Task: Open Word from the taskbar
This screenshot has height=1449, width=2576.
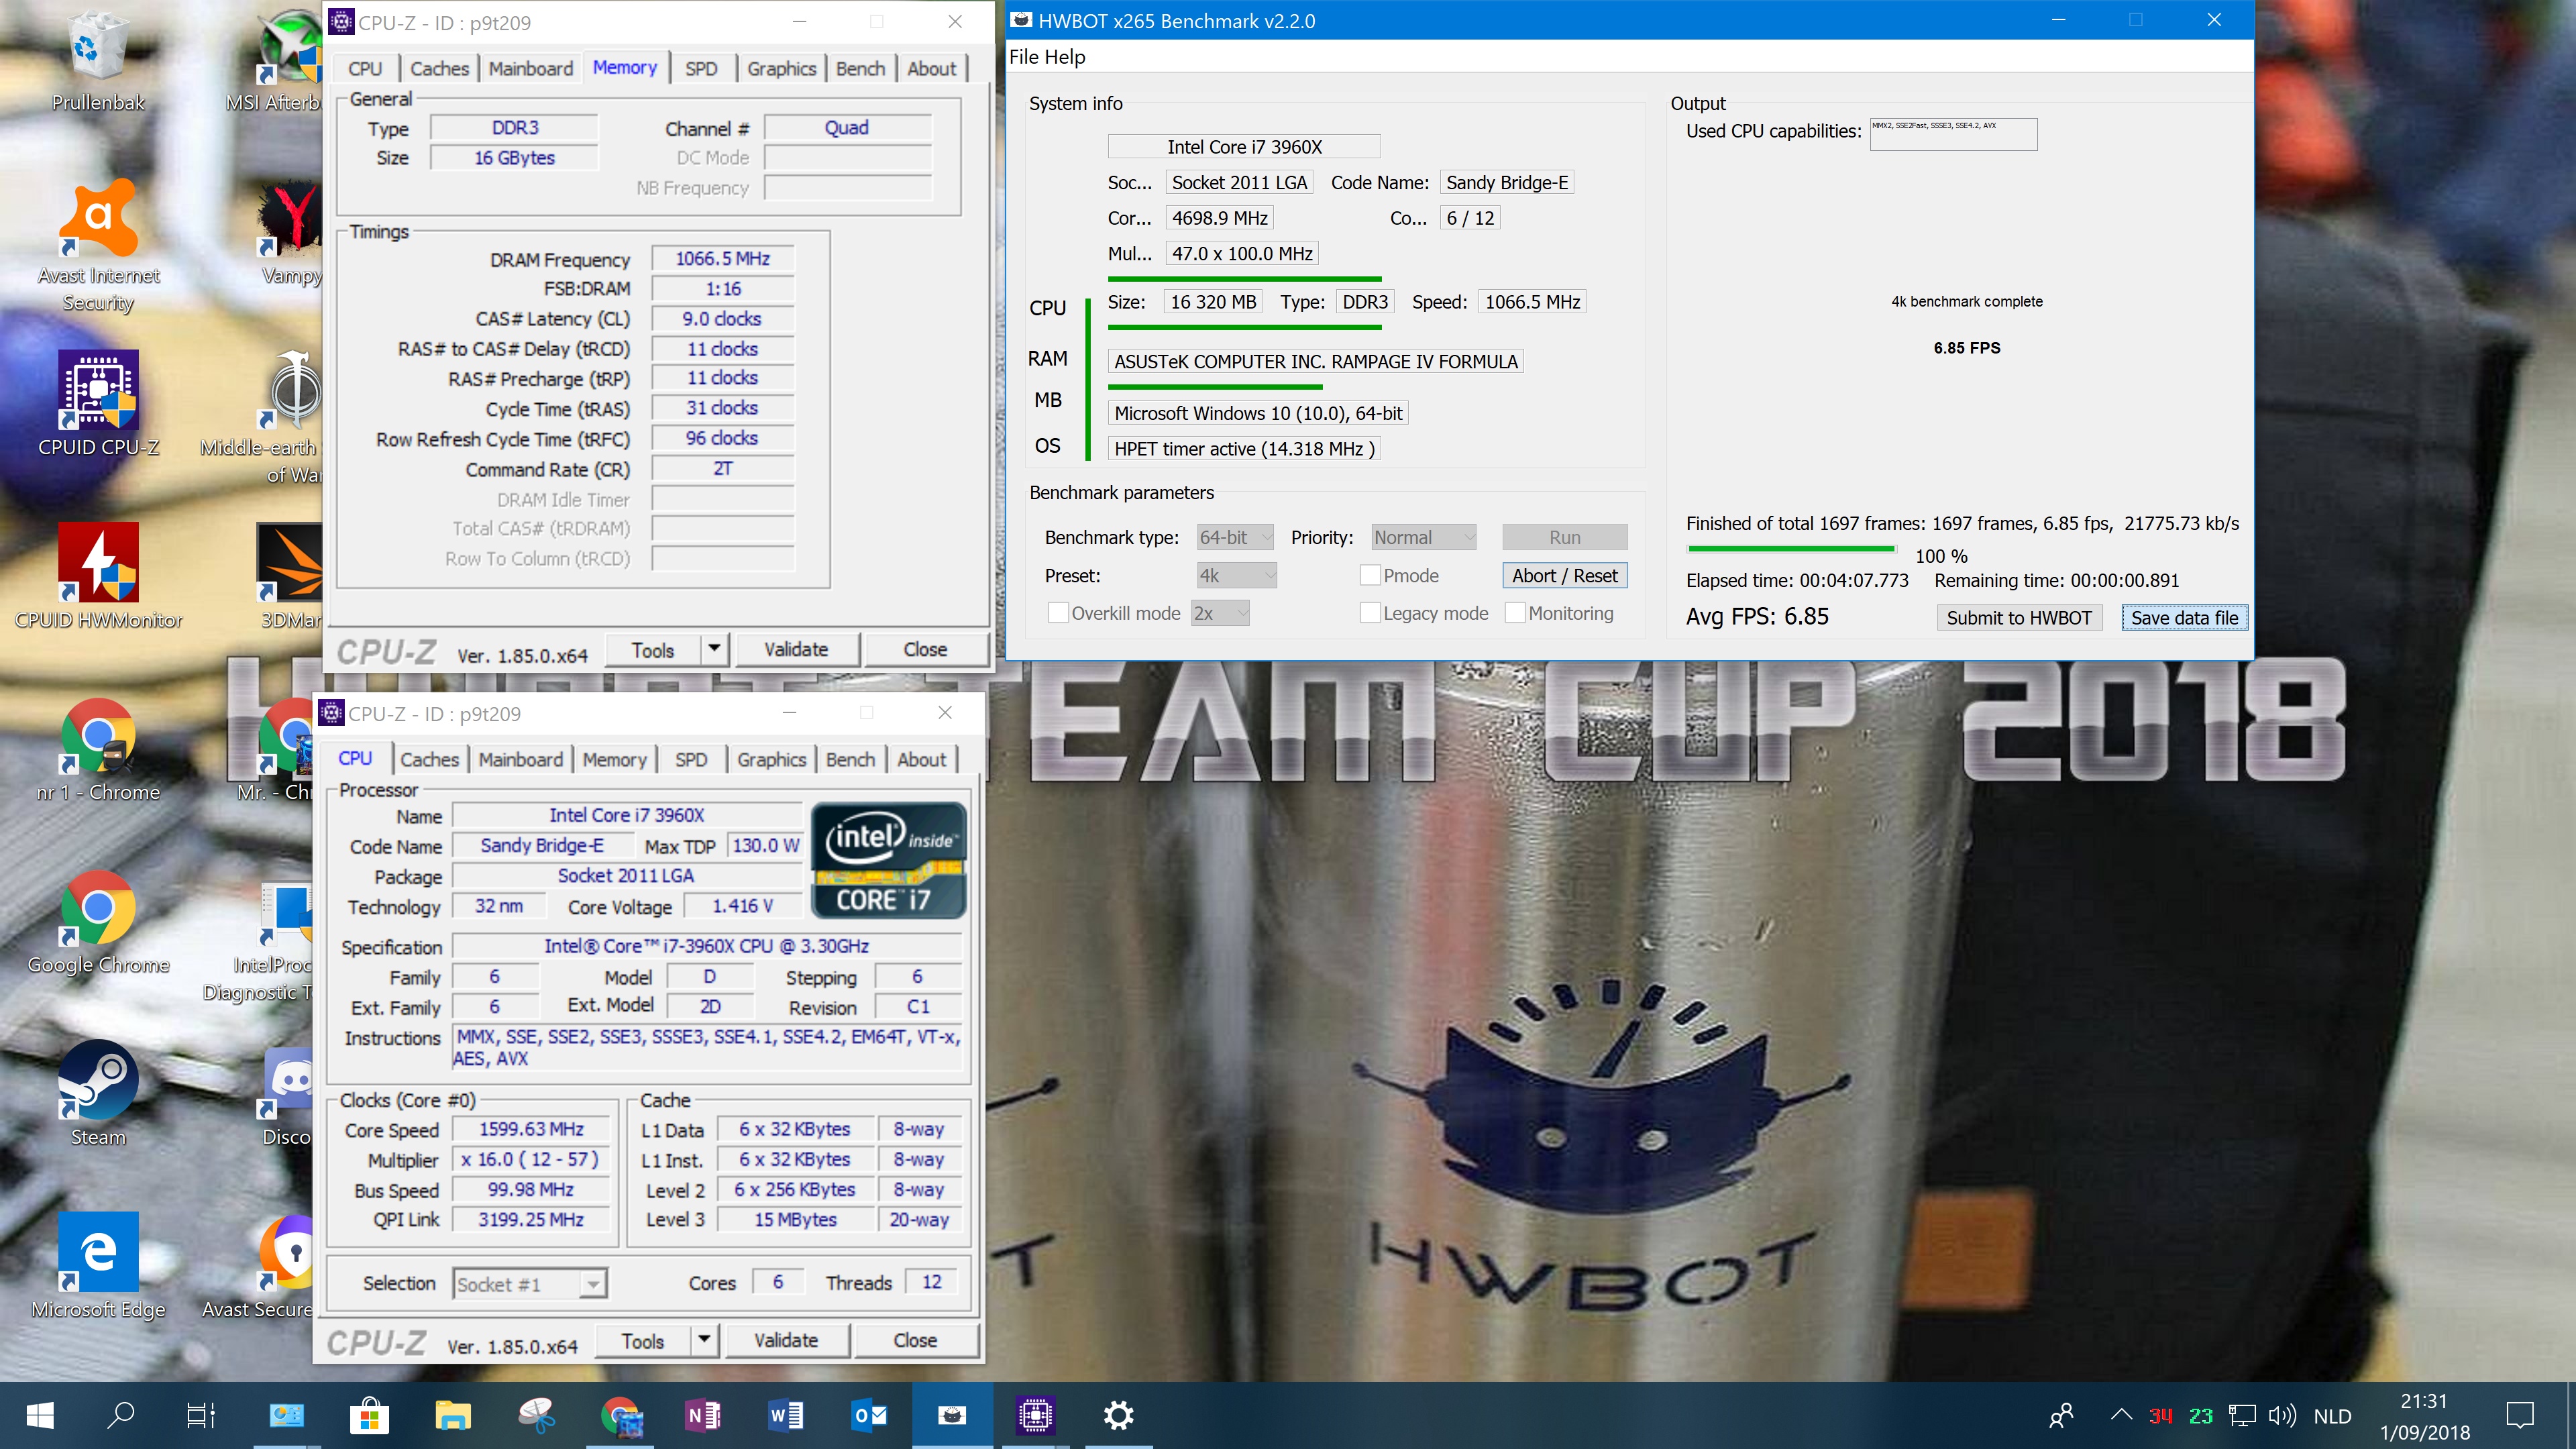Action: point(786,1416)
